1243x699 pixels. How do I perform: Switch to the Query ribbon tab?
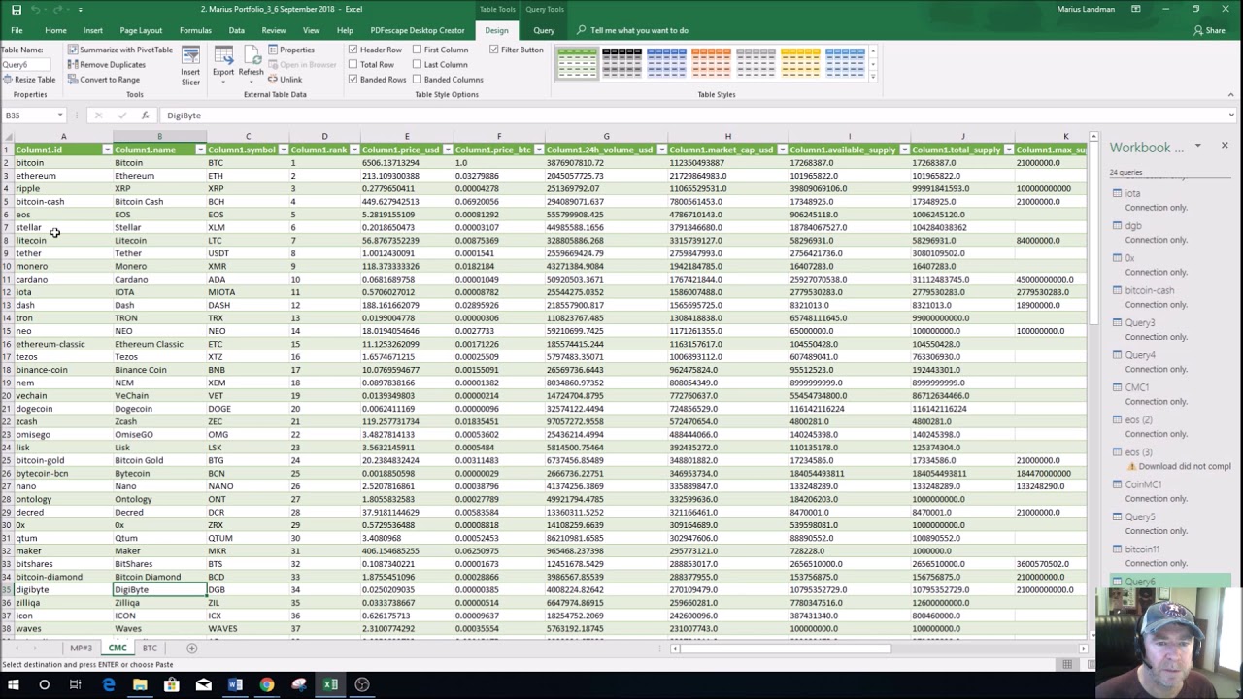click(x=544, y=30)
